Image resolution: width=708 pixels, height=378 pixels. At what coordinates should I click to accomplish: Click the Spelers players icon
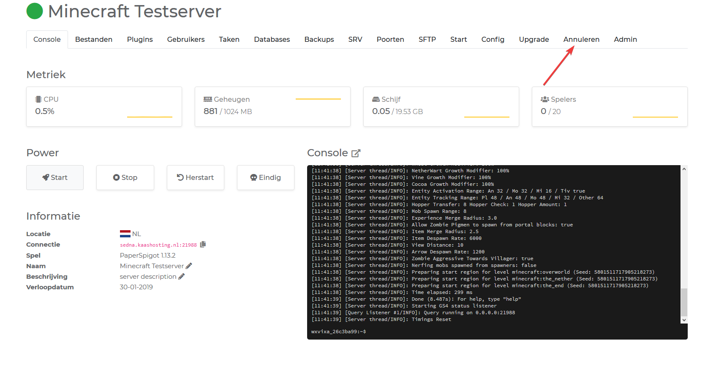(x=545, y=99)
